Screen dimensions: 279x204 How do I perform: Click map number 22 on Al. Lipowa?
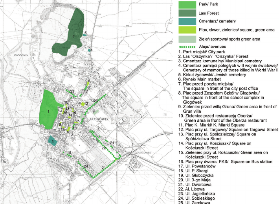tap(104, 148)
